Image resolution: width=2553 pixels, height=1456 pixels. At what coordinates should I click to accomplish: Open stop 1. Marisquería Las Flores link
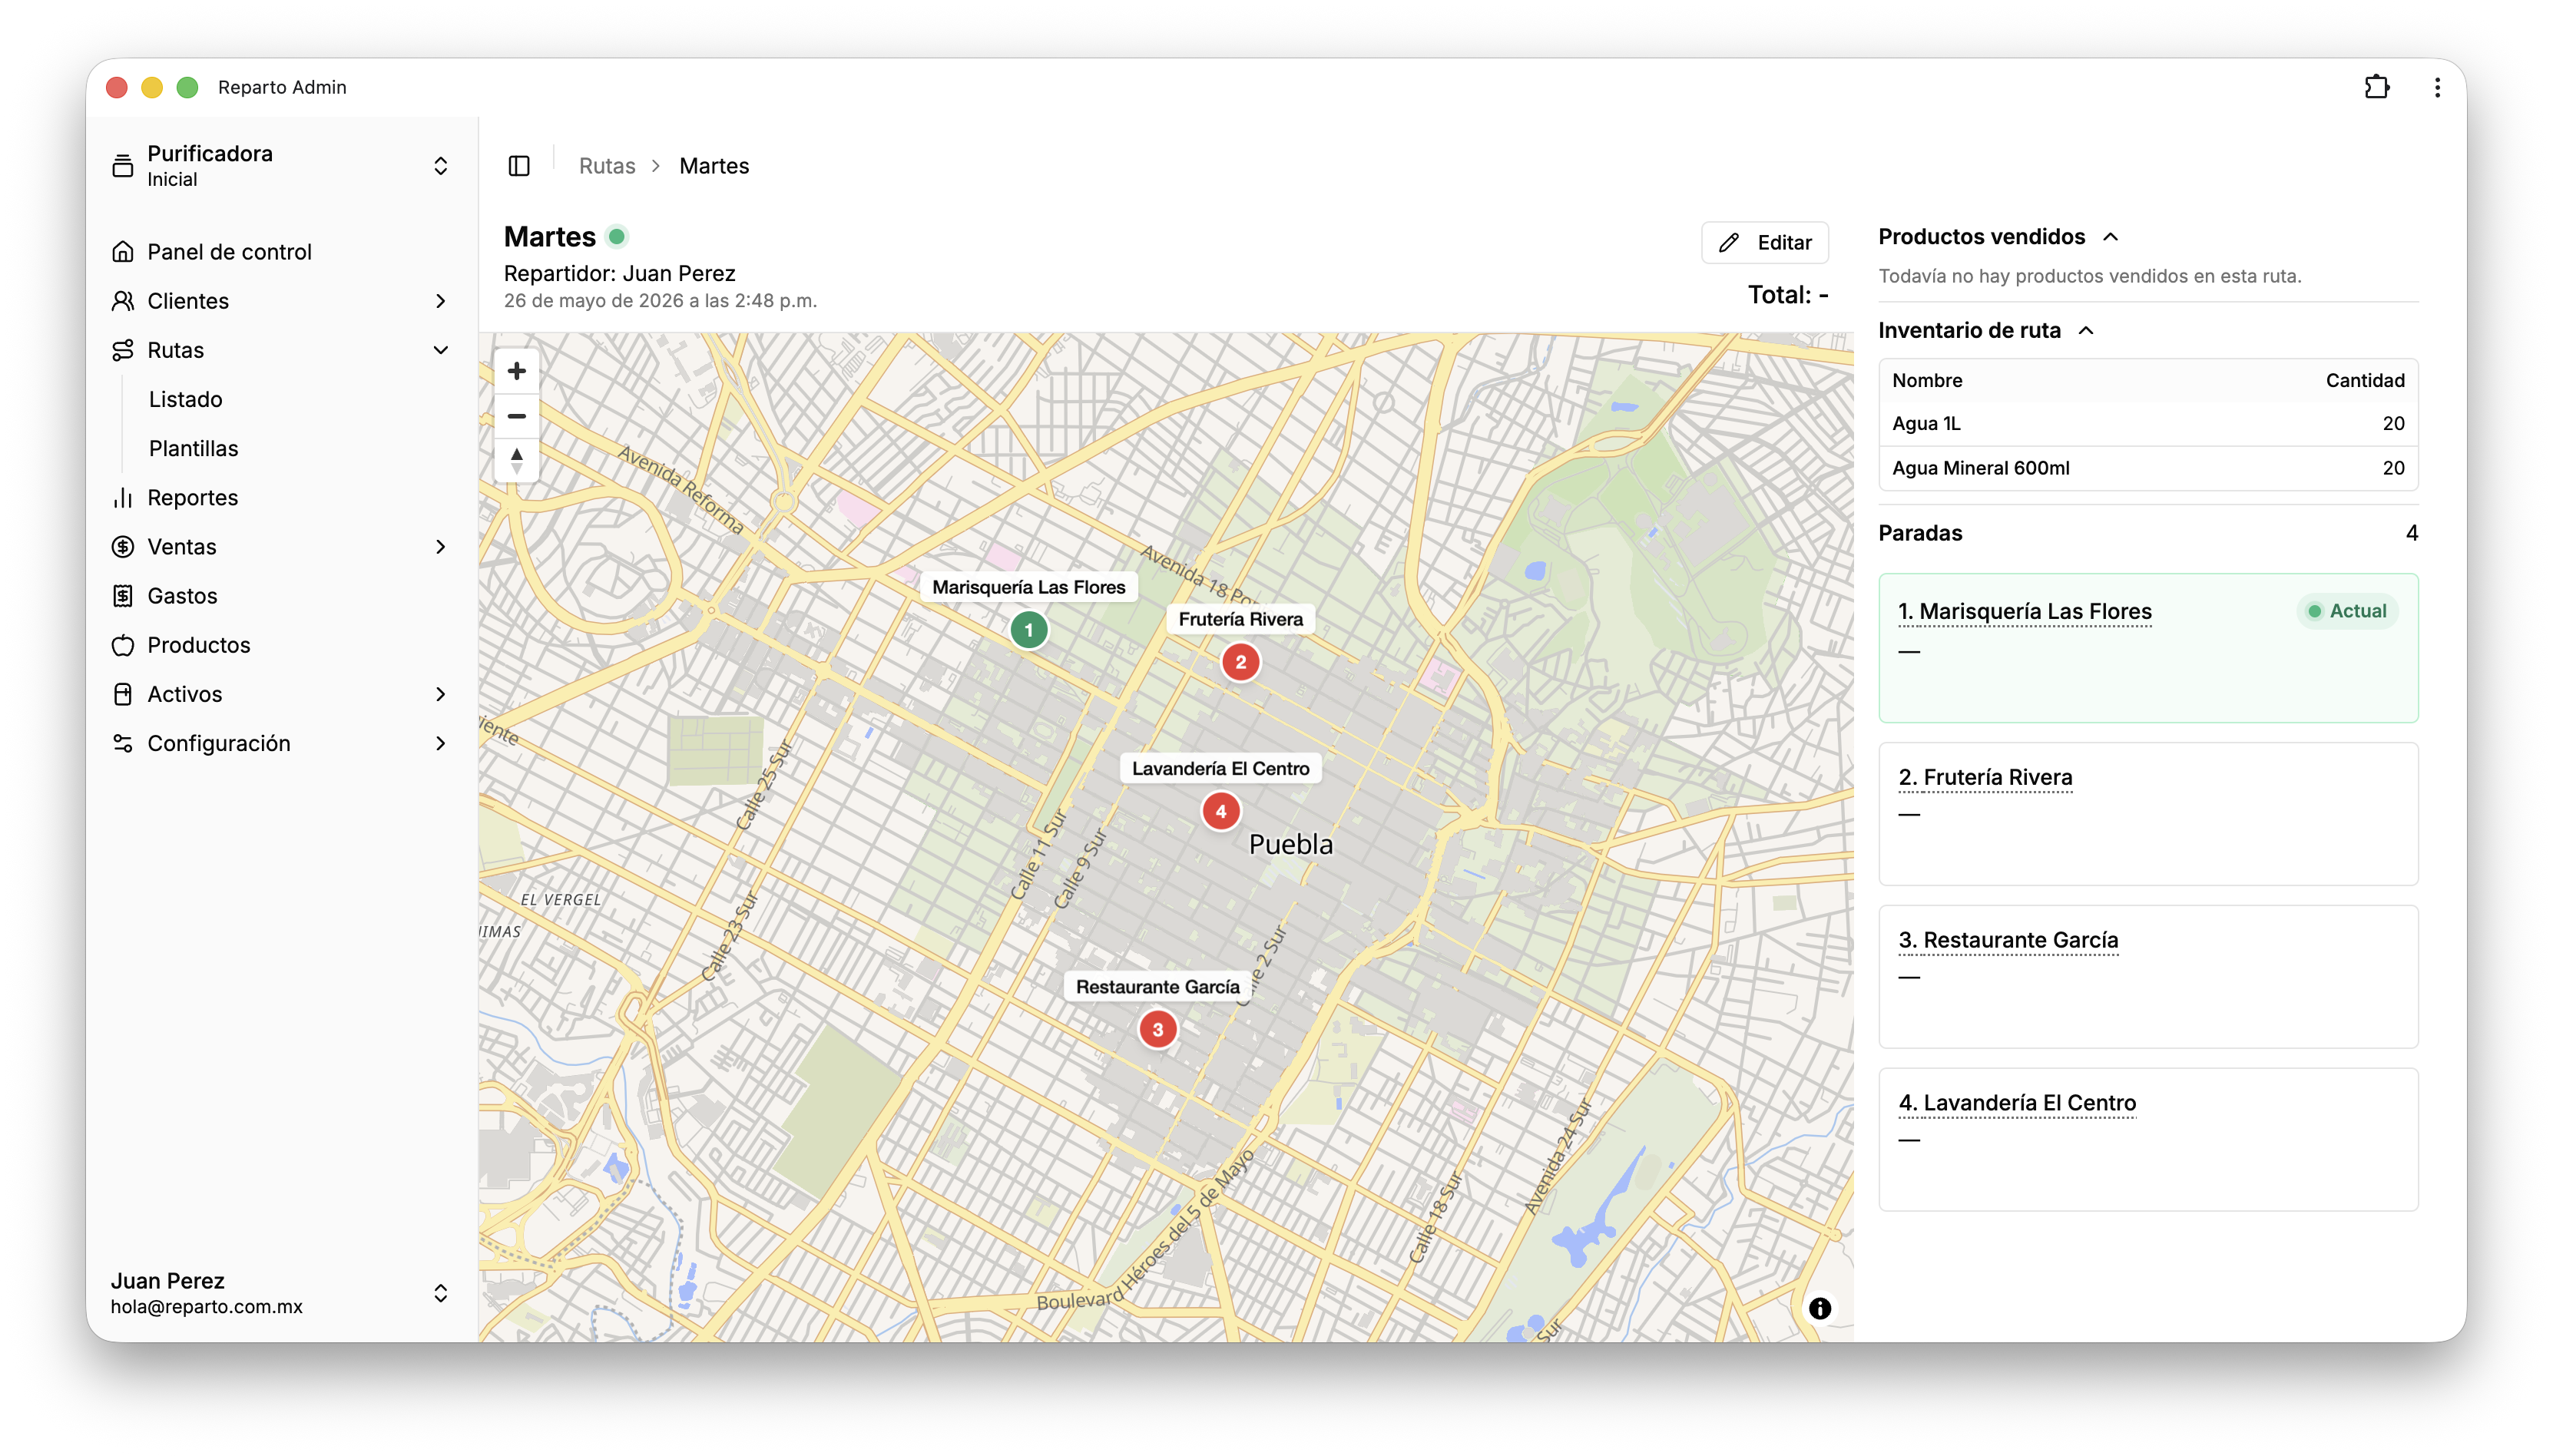[x=2024, y=612]
